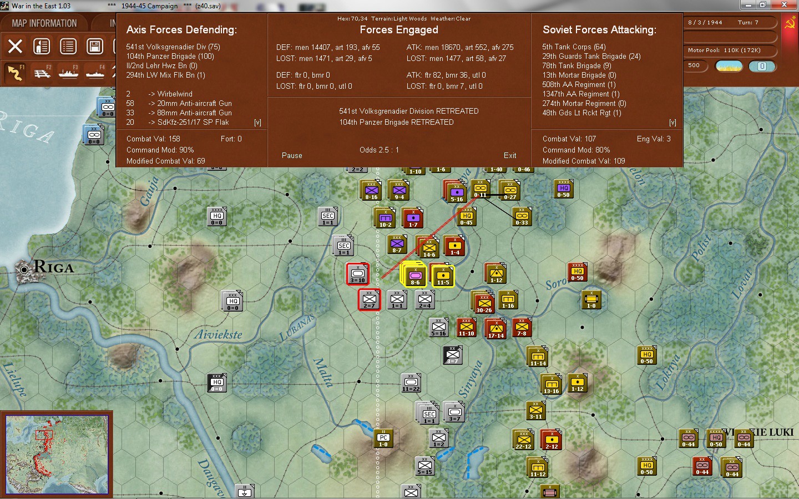
Task: Click the minimap overview thumbnail
Action: pyautogui.click(x=57, y=455)
